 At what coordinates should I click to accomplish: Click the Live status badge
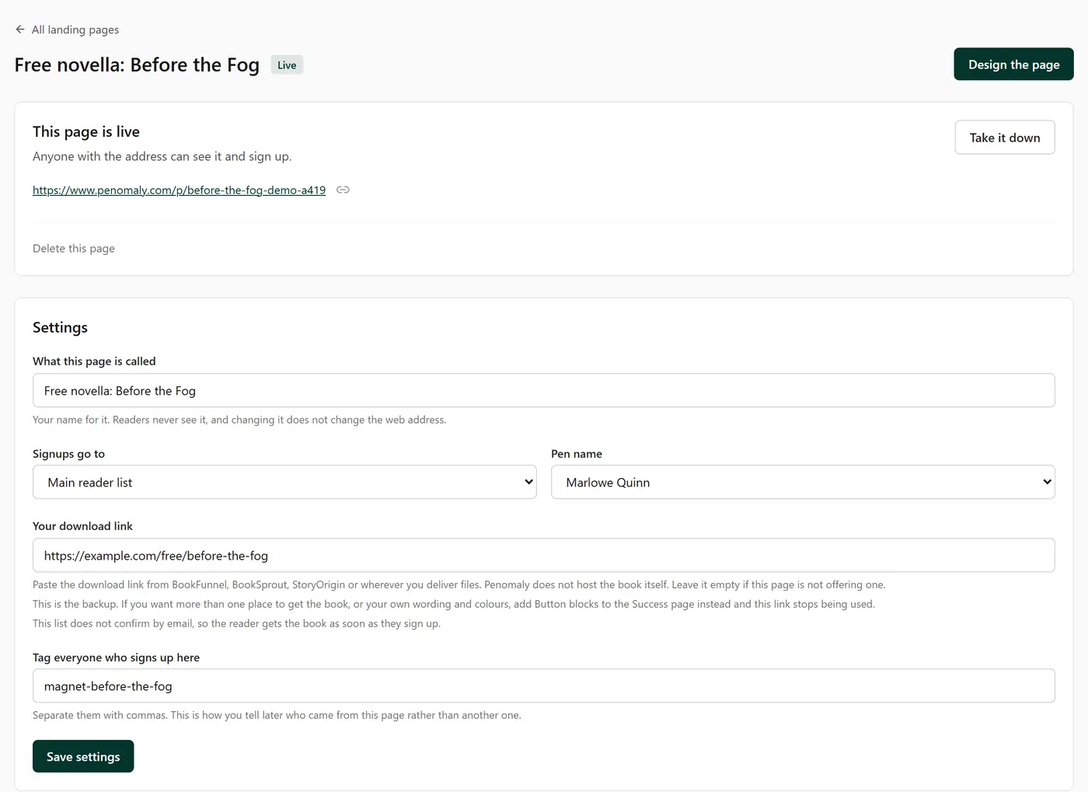click(287, 65)
